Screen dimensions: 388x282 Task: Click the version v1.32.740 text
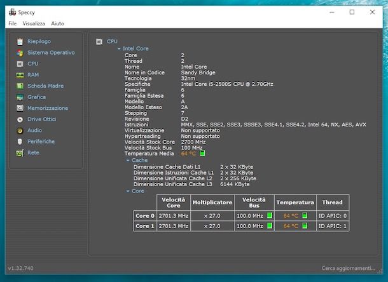[x=20, y=268]
